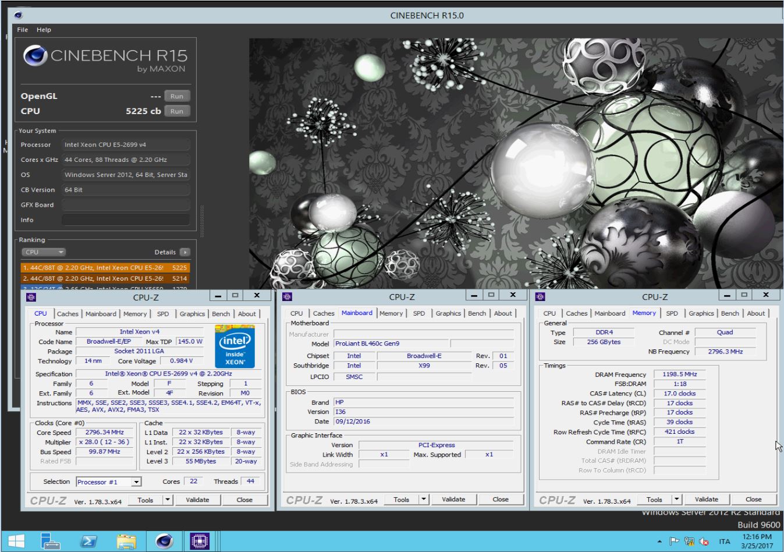Screen dimensions: 784x552
Task: Open the File menu in Cinebench
Action: [23, 30]
